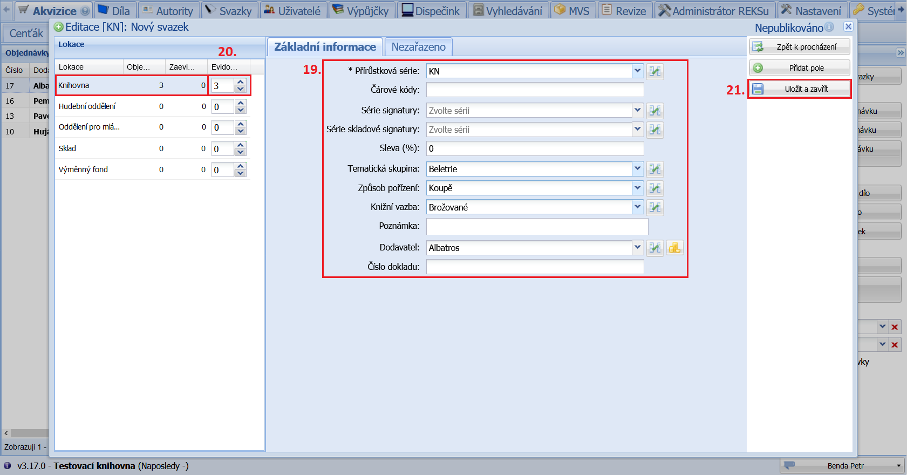The image size is (907, 475).
Task: Increase Knihovna evidované count stepper
Action: pos(241,82)
